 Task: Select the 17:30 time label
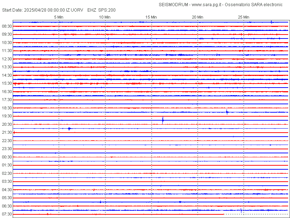[x=7, y=100]
